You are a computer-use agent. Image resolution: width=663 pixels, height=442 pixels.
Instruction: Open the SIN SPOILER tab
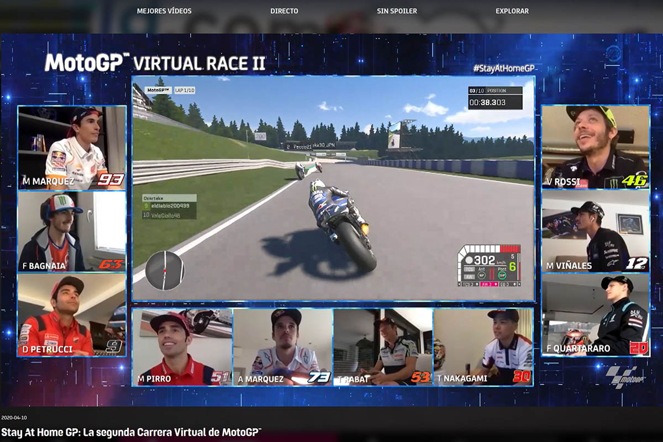click(397, 10)
